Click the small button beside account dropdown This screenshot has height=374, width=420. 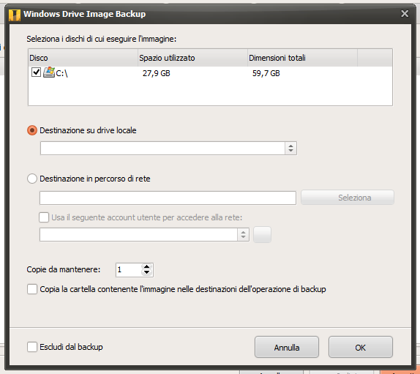coord(262,235)
